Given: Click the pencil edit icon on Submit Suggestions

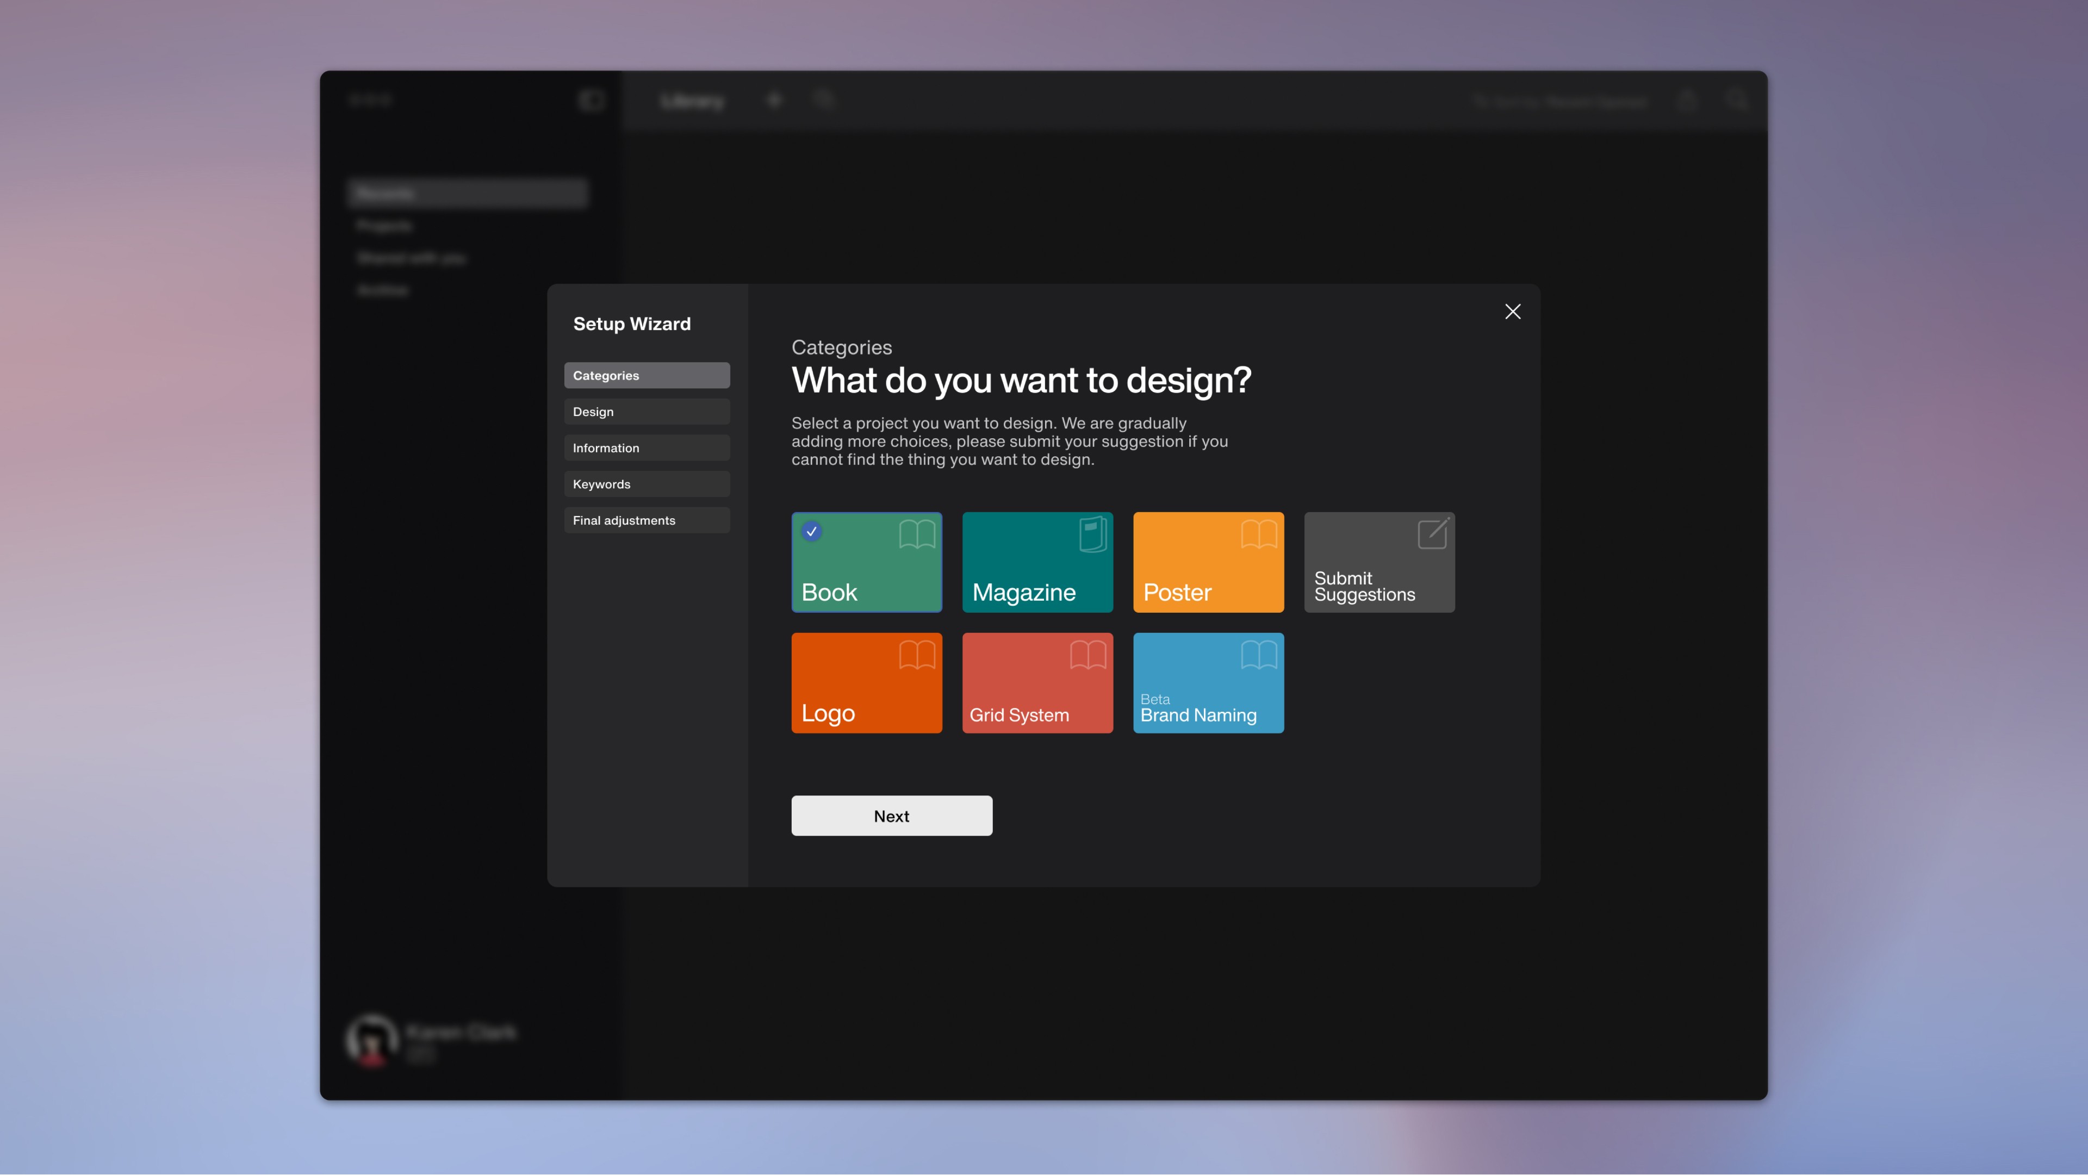Looking at the screenshot, I should click(1433, 534).
